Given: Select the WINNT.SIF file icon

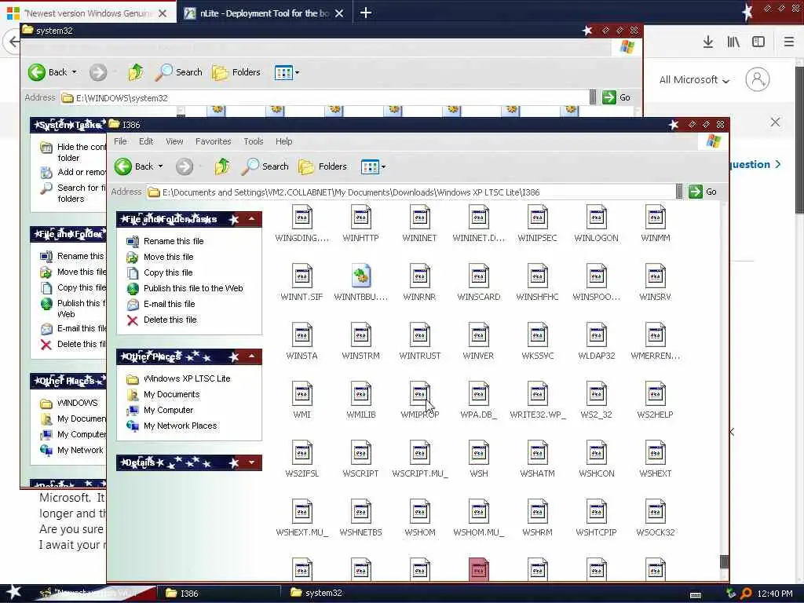Looking at the screenshot, I should coord(302,276).
